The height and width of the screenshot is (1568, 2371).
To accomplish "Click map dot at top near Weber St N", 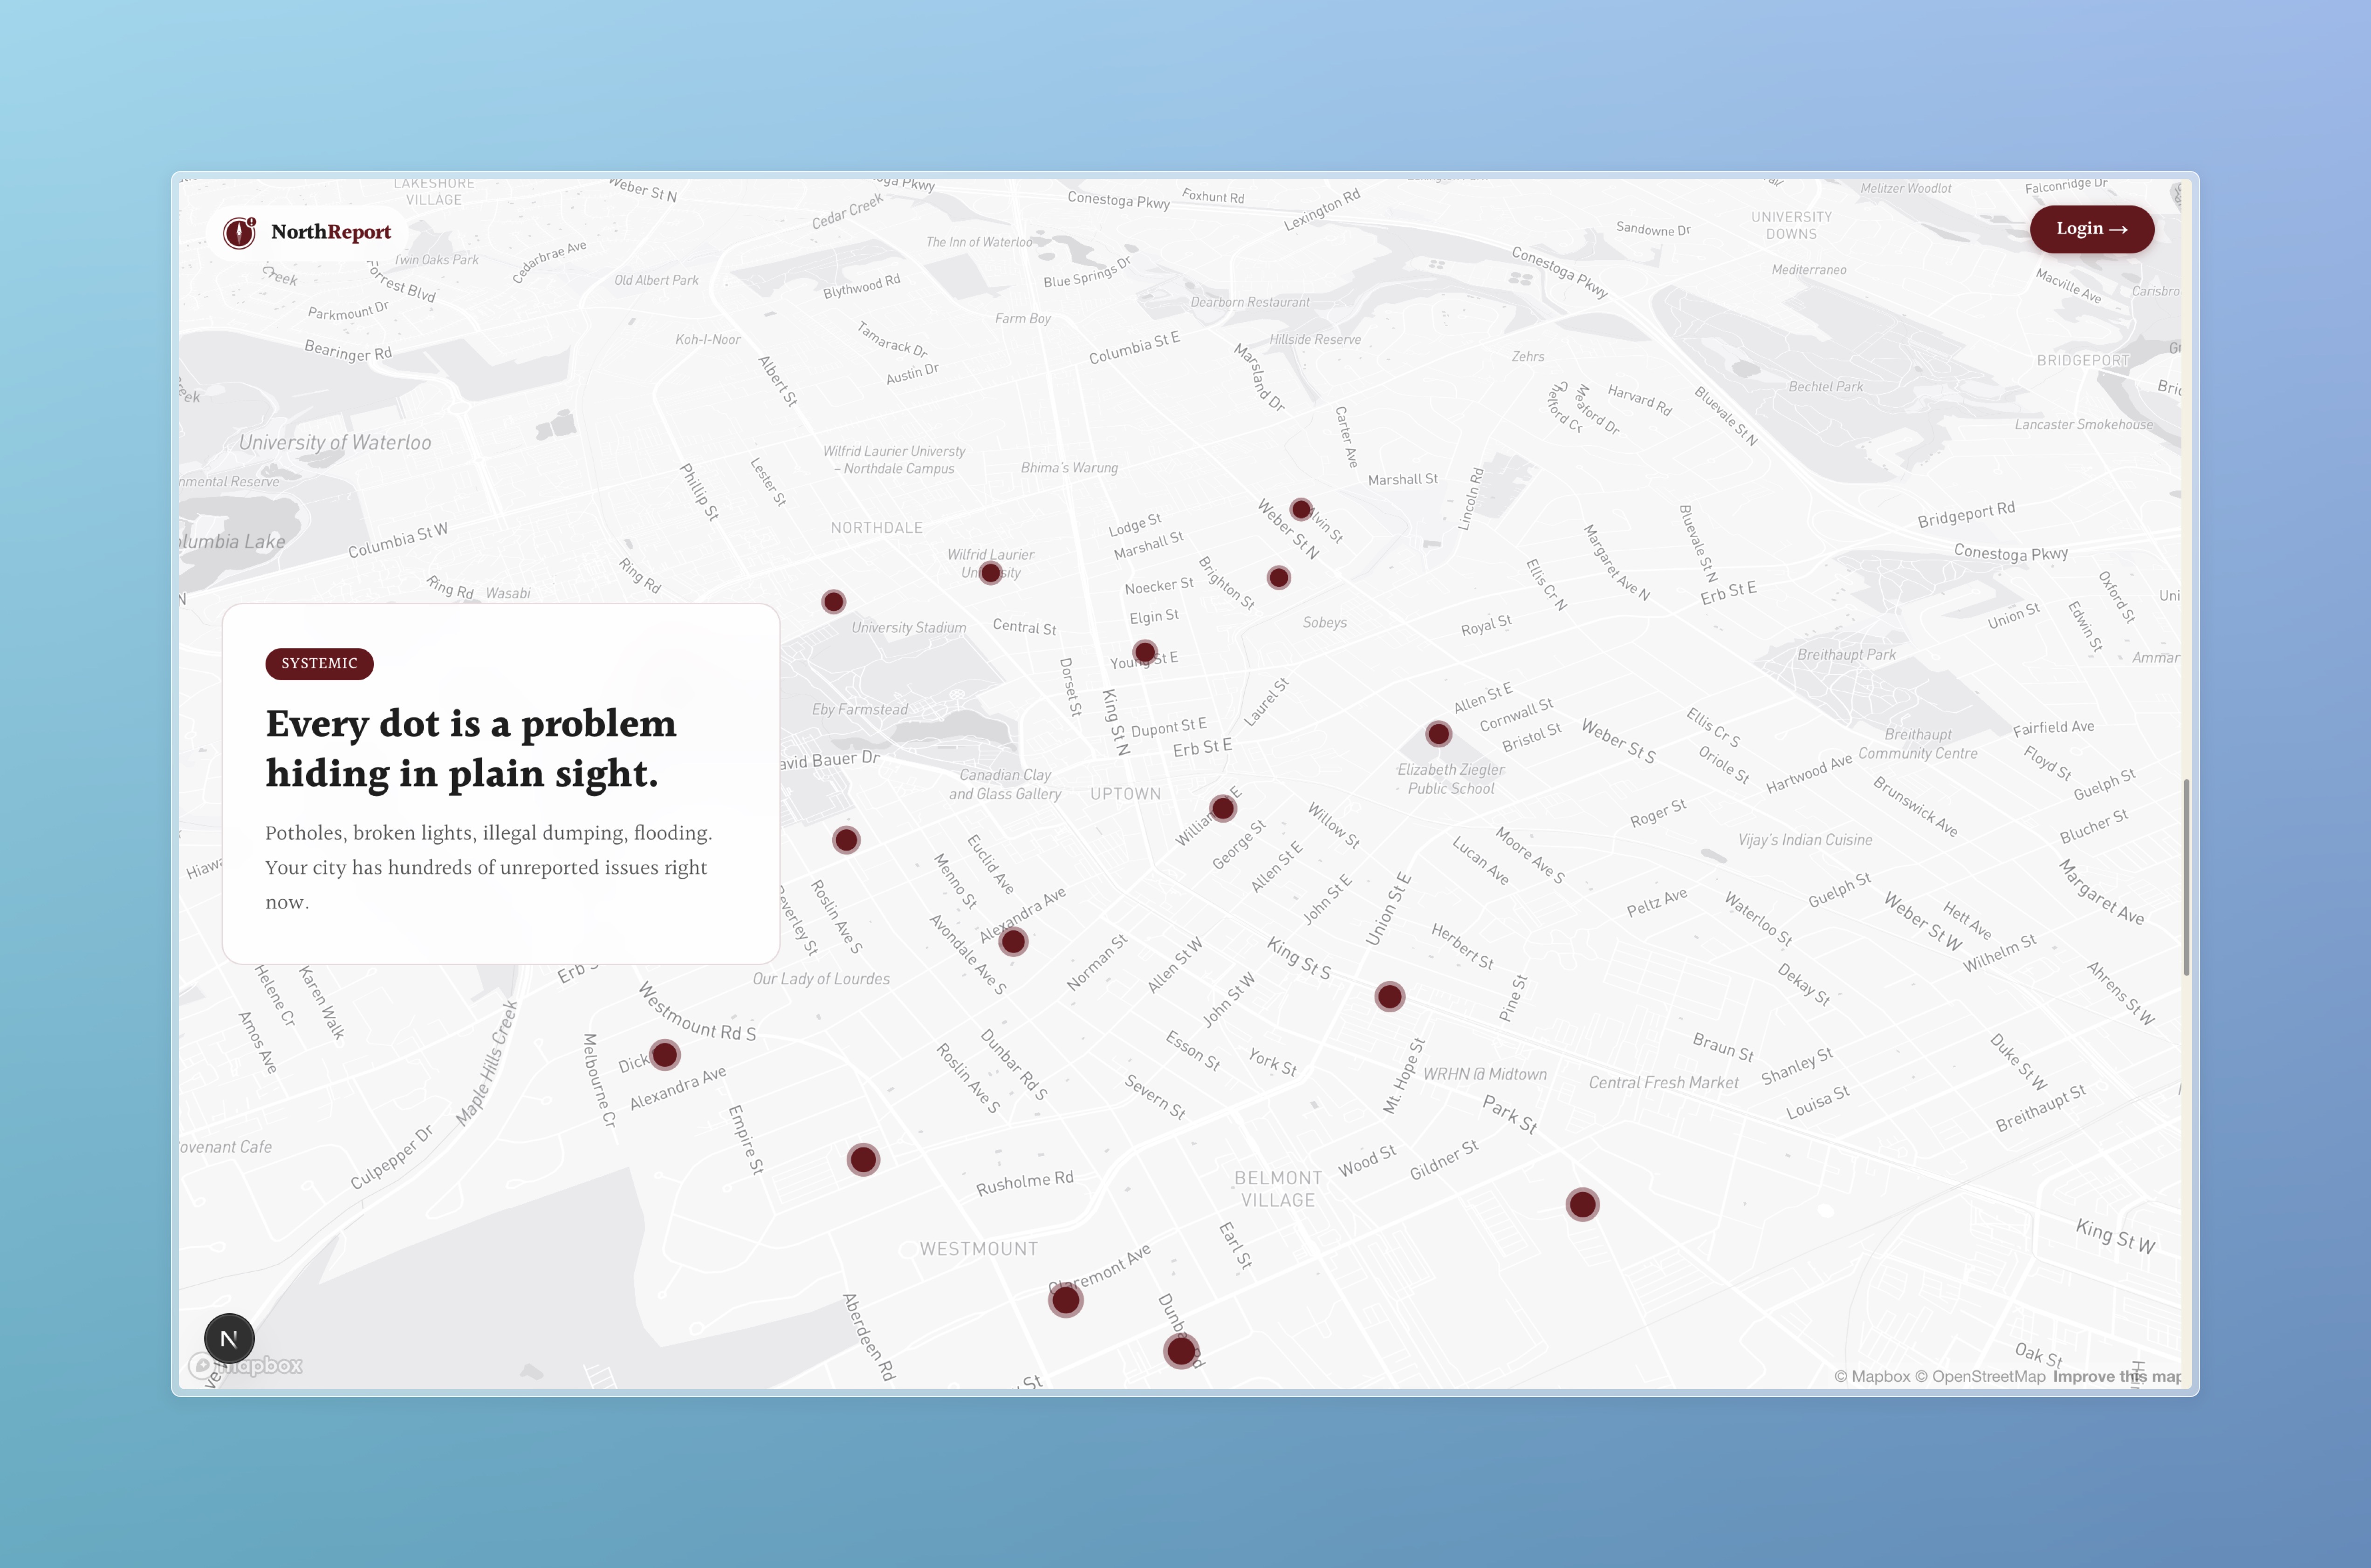I will pyautogui.click(x=1301, y=510).
